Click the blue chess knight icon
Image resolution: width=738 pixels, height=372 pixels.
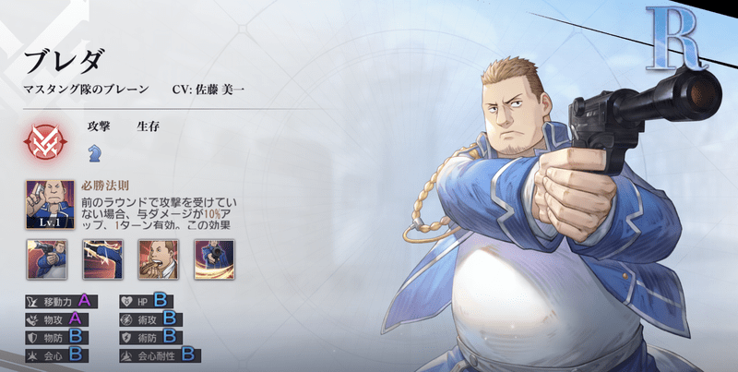point(94,153)
